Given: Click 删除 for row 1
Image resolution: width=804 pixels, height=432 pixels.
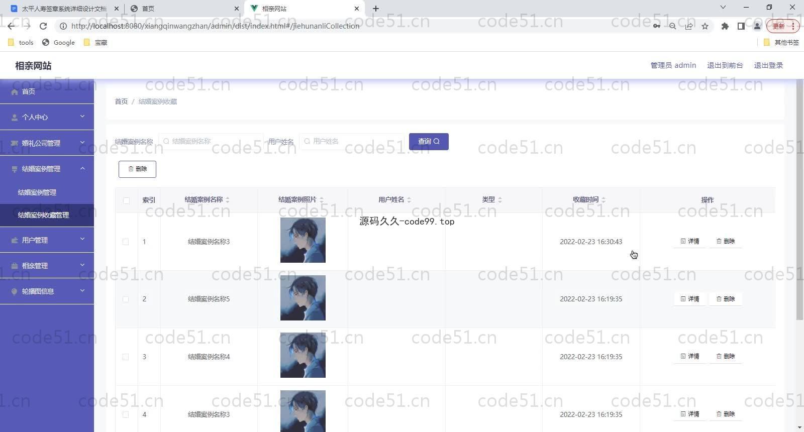Looking at the screenshot, I should click(x=726, y=241).
